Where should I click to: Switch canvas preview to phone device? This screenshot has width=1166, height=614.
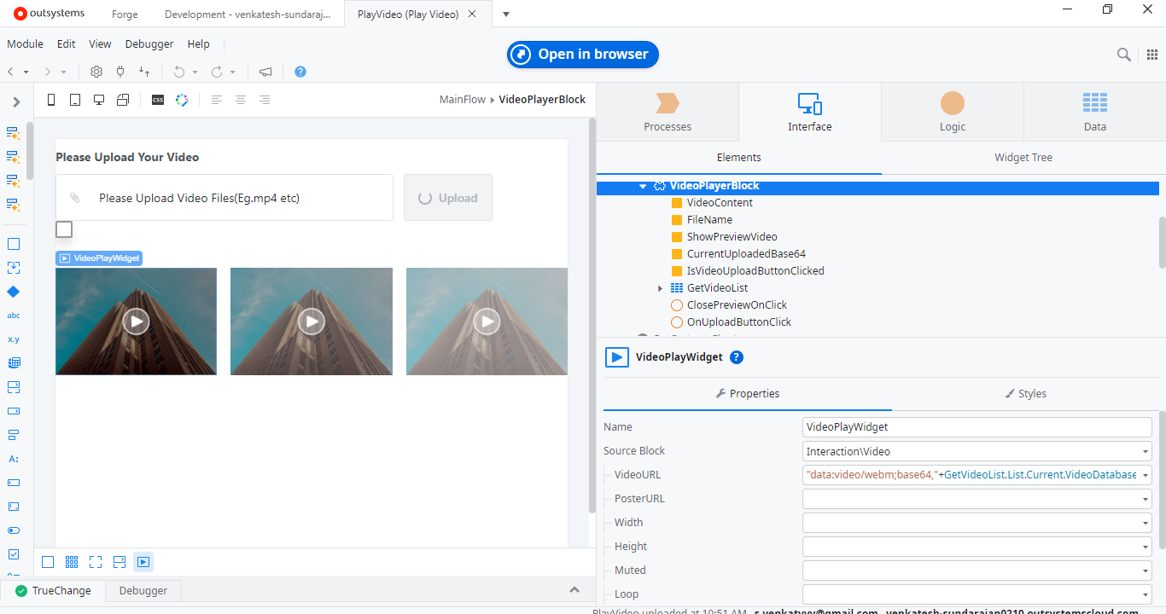tap(51, 100)
